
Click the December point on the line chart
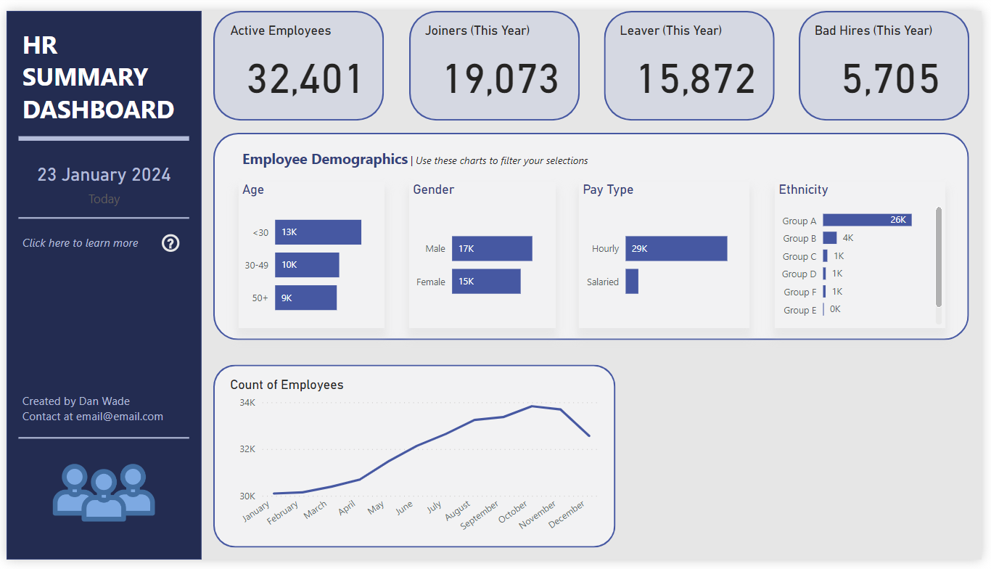click(589, 435)
